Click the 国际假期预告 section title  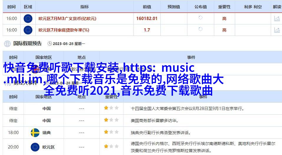click(x=27, y=44)
